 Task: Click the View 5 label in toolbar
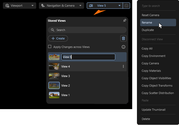click(x=102, y=6)
